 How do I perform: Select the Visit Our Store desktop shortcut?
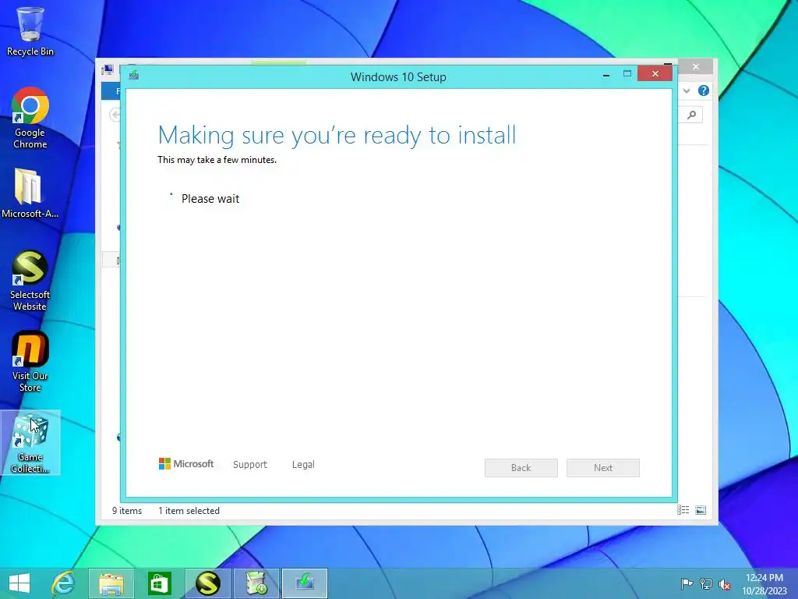coord(30,361)
